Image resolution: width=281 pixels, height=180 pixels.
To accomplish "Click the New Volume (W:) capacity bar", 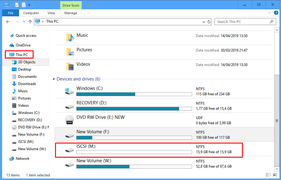I will 134,166.
